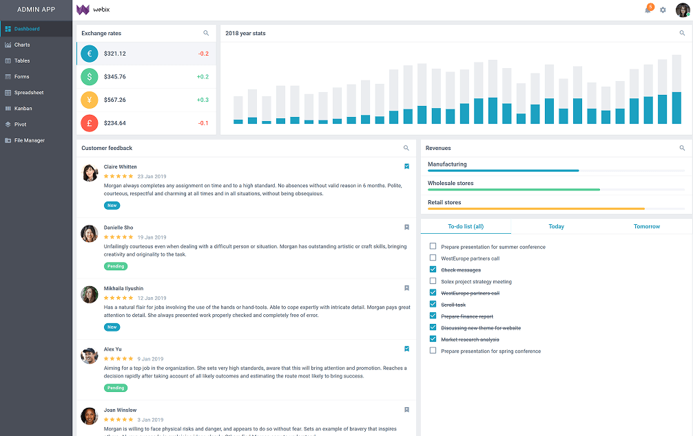Click the Tables sidebar icon
Viewport: 693px width, 436px height.
coord(8,61)
